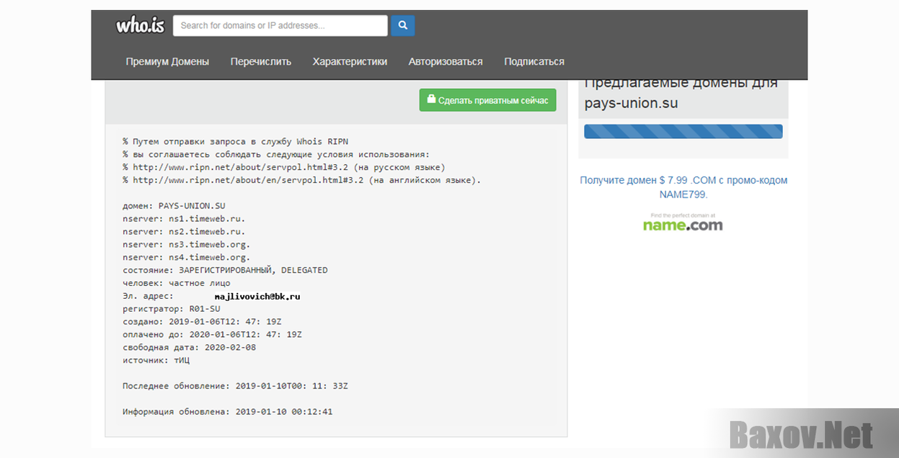Click the человек: частное лицо line
The width and height of the screenshot is (899, 458).
tap(177, 284)
